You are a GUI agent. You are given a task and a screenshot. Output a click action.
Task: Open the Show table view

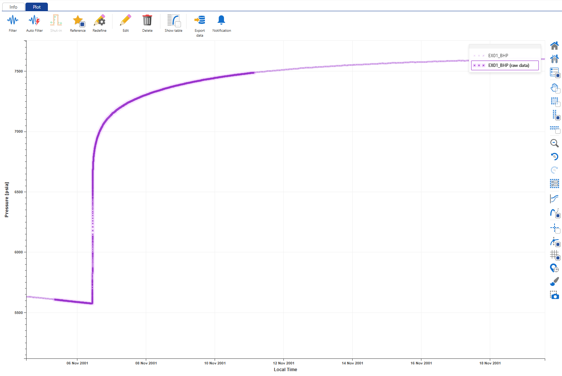click(173, 22)
